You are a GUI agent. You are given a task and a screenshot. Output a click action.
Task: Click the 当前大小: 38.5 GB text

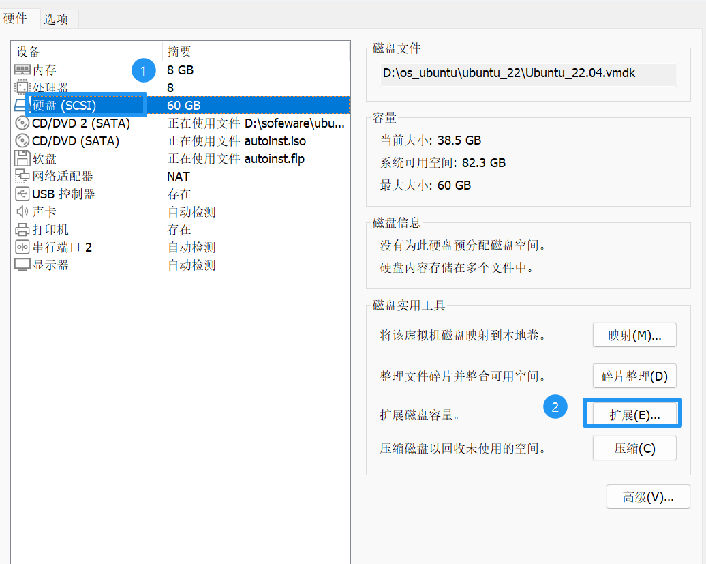[x=431, y=140]
